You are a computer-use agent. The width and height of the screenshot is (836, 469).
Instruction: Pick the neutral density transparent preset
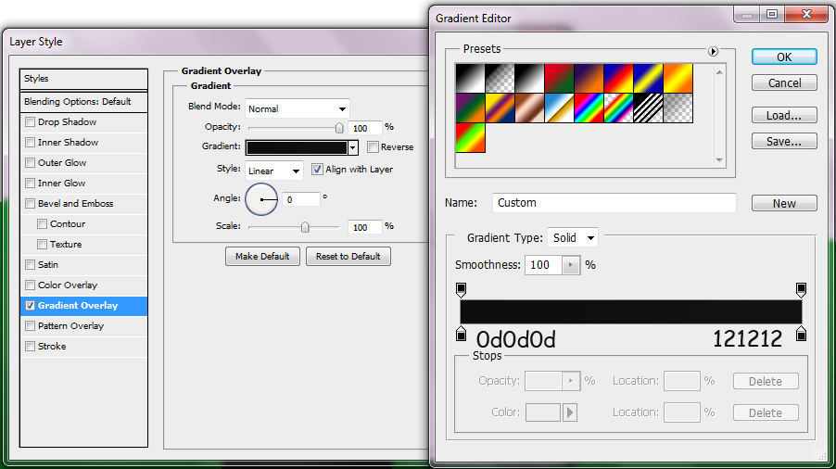[x=678, y=108]
